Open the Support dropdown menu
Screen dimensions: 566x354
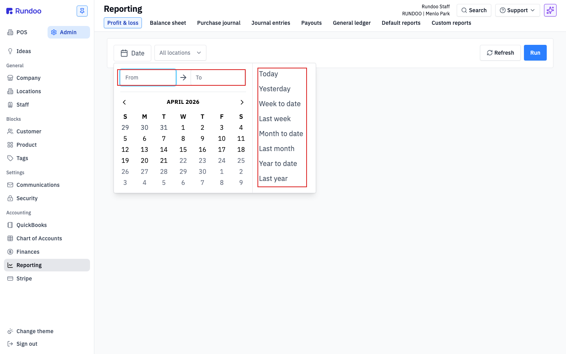[x=517, y=10]
